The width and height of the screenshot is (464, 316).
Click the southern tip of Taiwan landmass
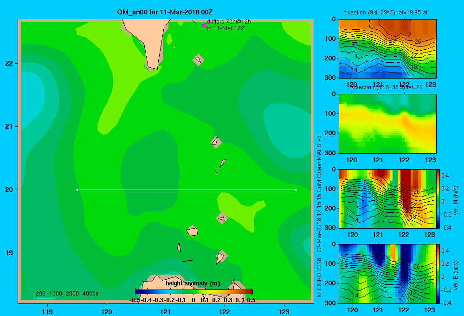point(152,66)
